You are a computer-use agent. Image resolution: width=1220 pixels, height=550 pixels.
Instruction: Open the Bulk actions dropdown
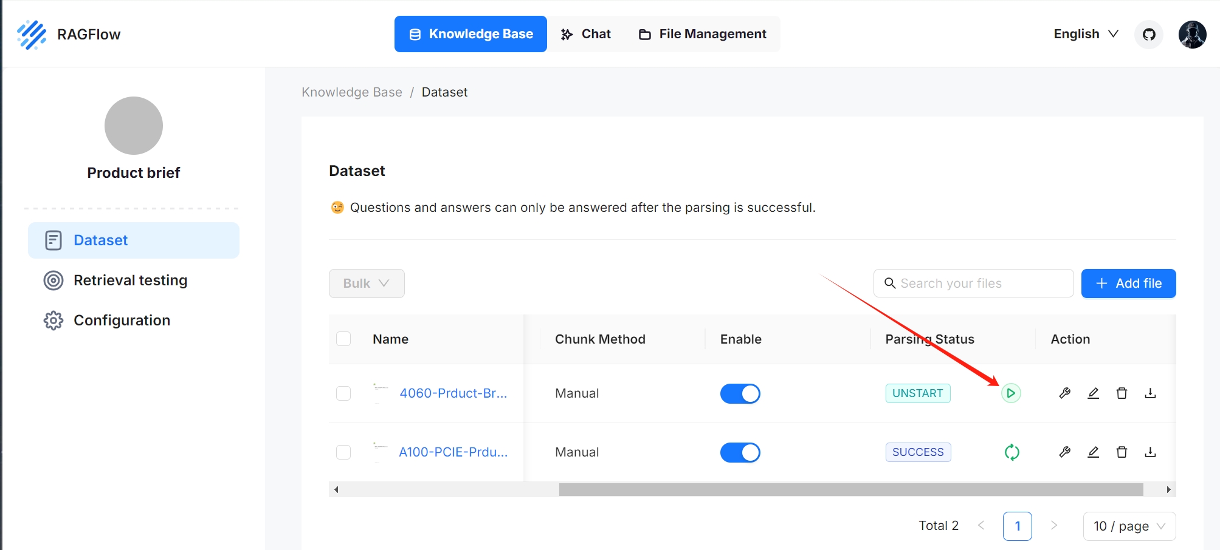(367, 283)
